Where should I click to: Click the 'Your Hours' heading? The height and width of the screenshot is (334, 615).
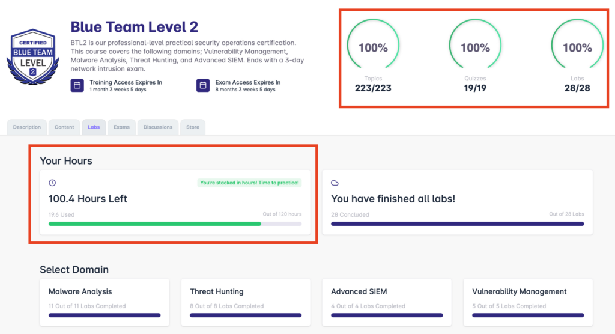pos(66,160)
